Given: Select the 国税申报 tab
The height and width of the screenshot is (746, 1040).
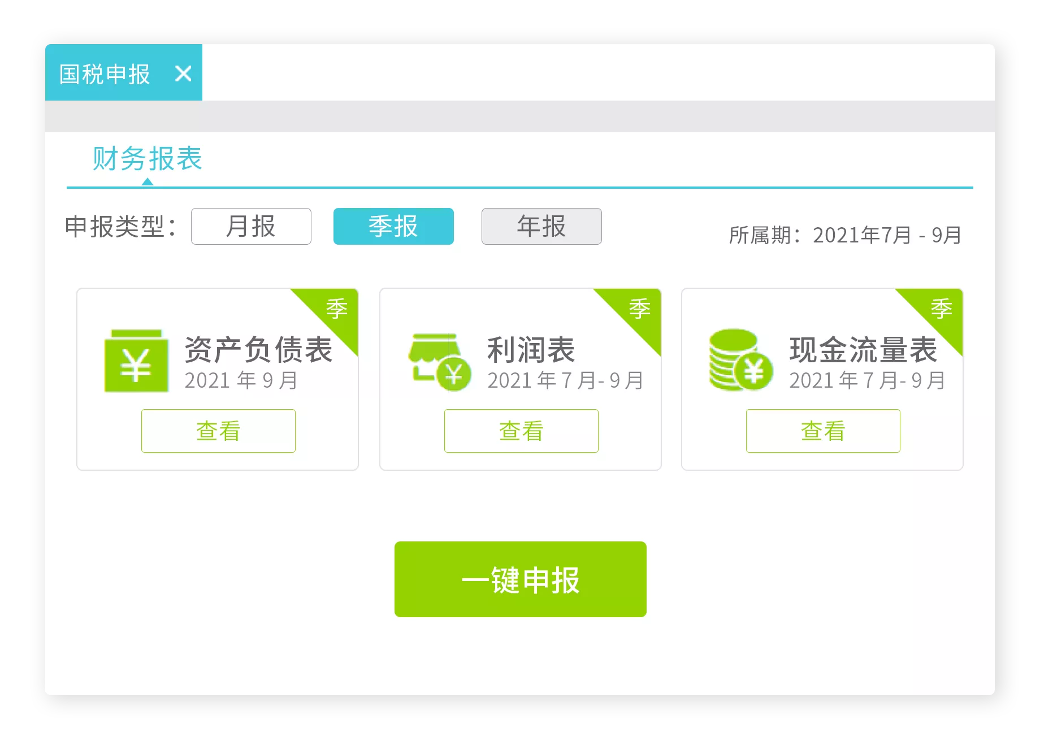Looking at the screenshot, I should (105, 72).
